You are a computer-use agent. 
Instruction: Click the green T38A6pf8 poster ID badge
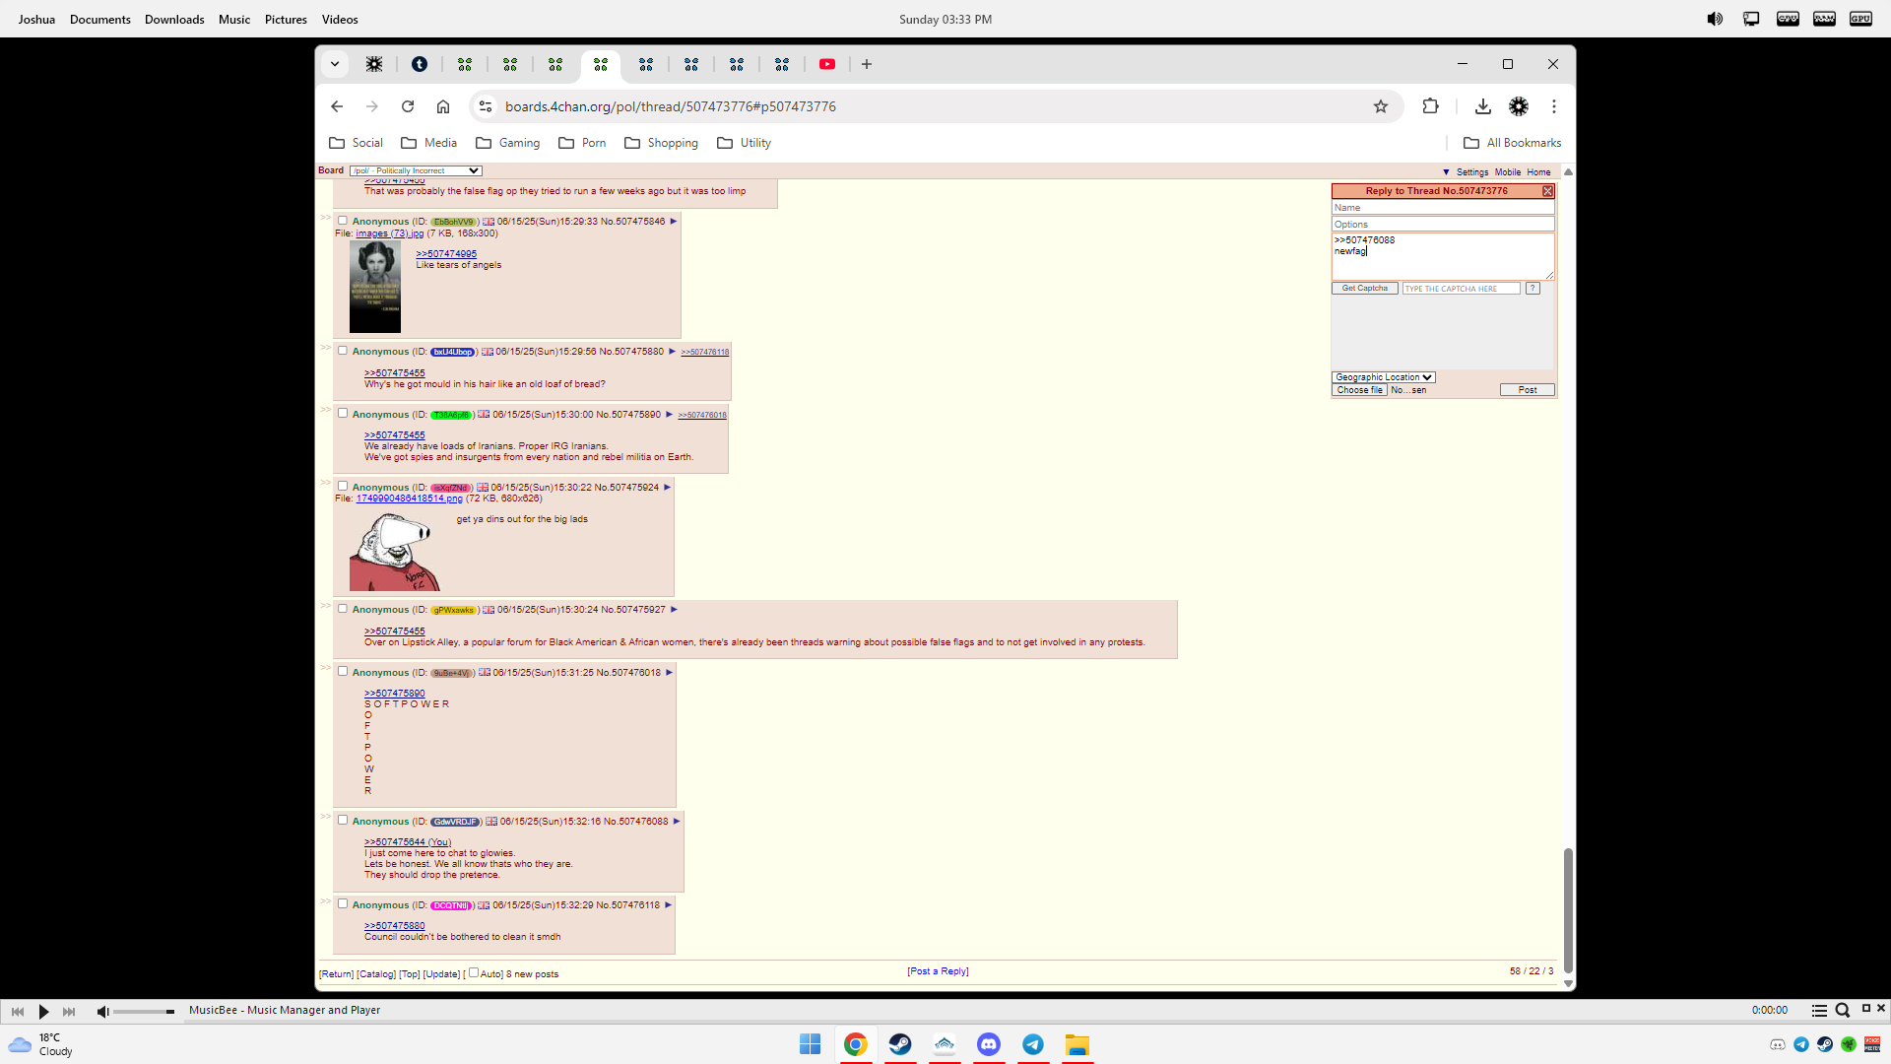click(451, 415)
